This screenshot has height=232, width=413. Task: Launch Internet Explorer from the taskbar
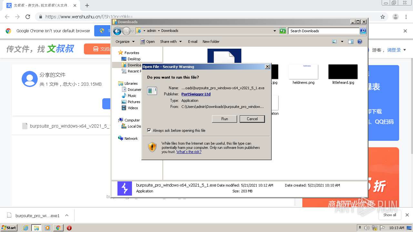[25, 228]
